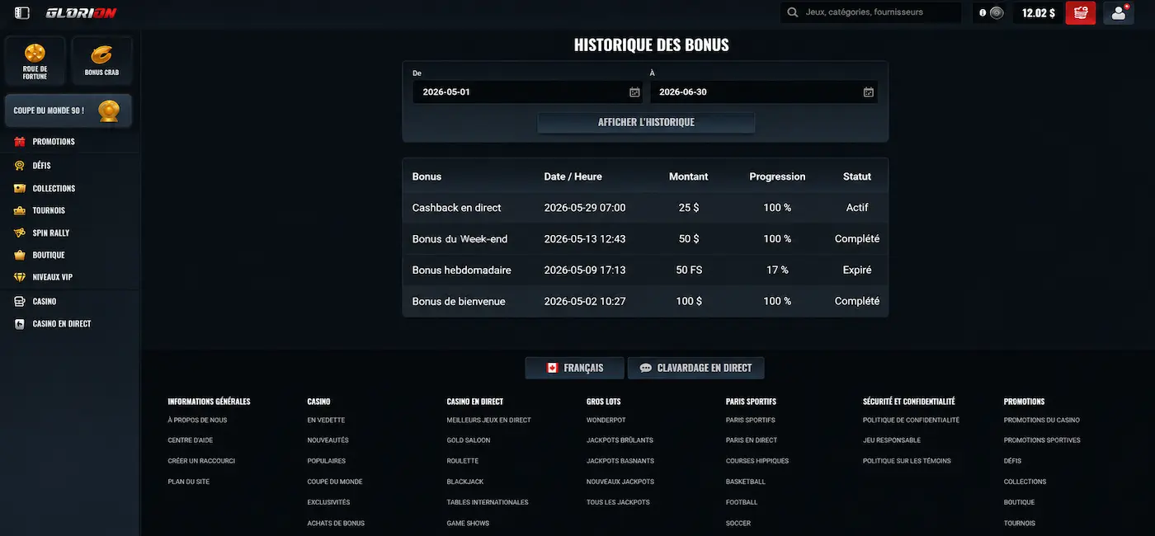Click the Actif status cell

coord(857,208)
